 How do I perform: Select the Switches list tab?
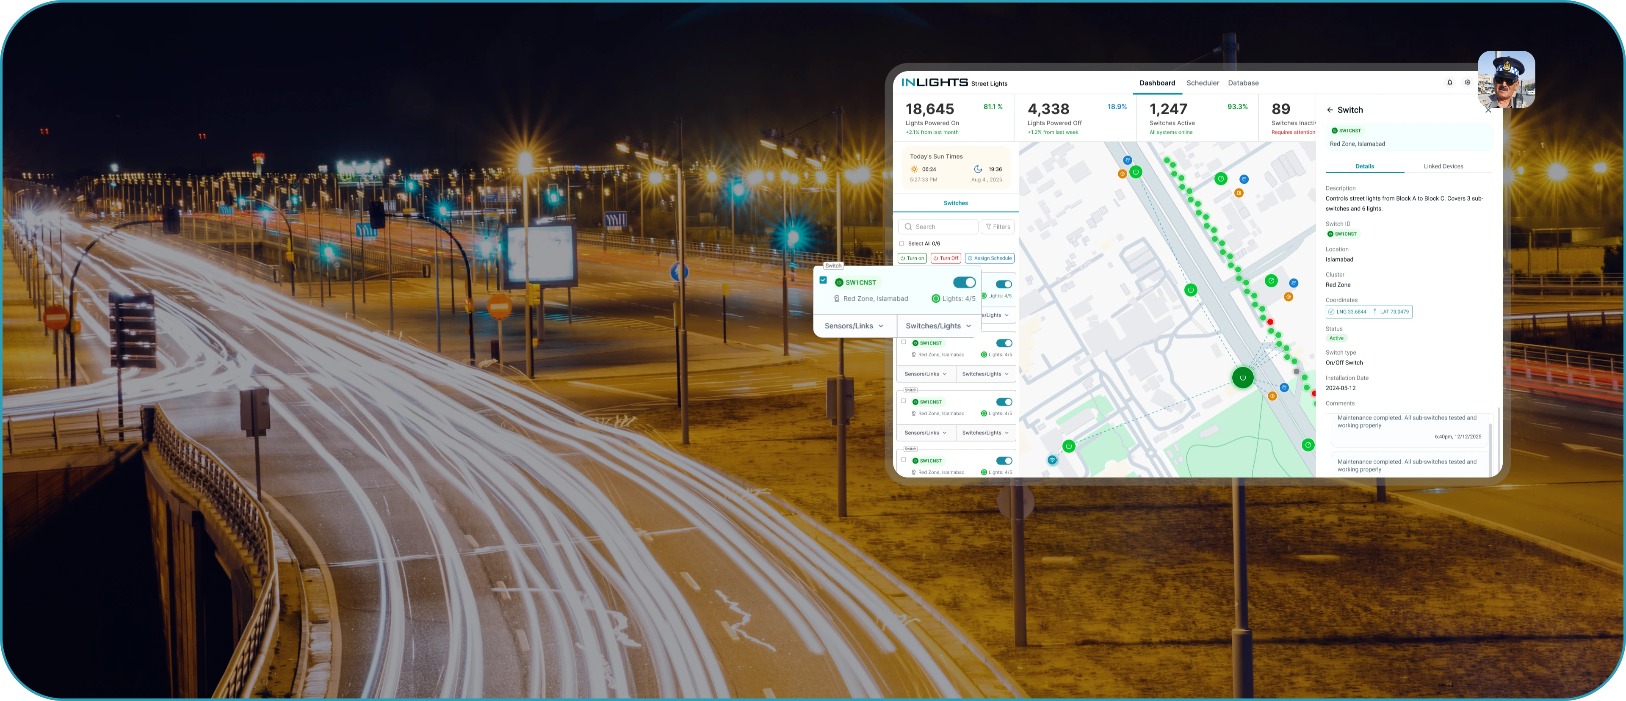(956, 203)
